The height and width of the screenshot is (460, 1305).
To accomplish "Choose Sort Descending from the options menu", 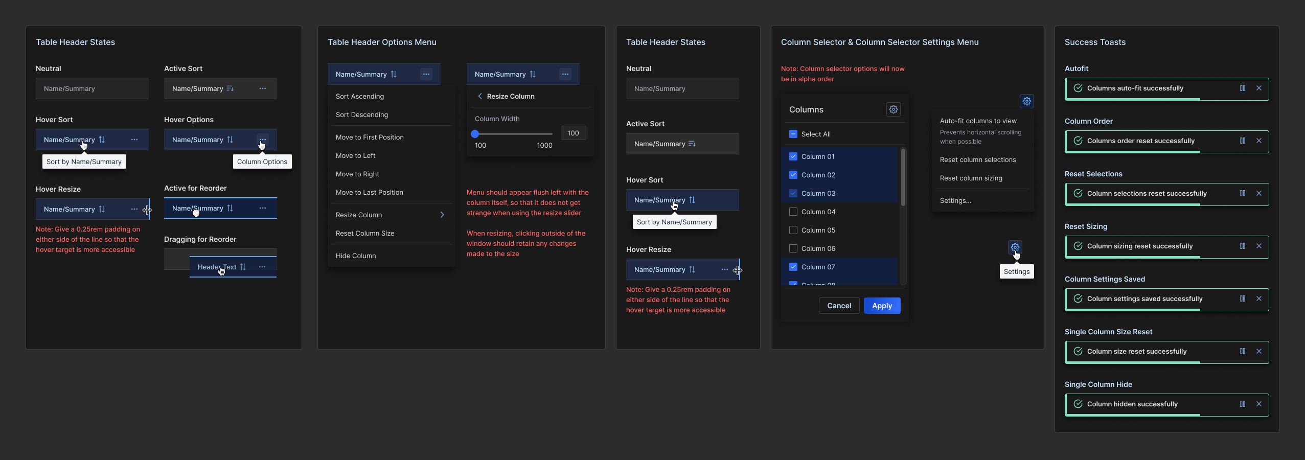I will 362,114.
